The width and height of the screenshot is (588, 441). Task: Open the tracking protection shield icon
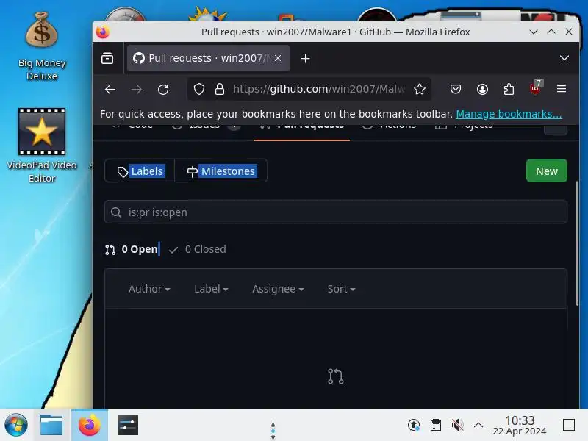(199, 89)
